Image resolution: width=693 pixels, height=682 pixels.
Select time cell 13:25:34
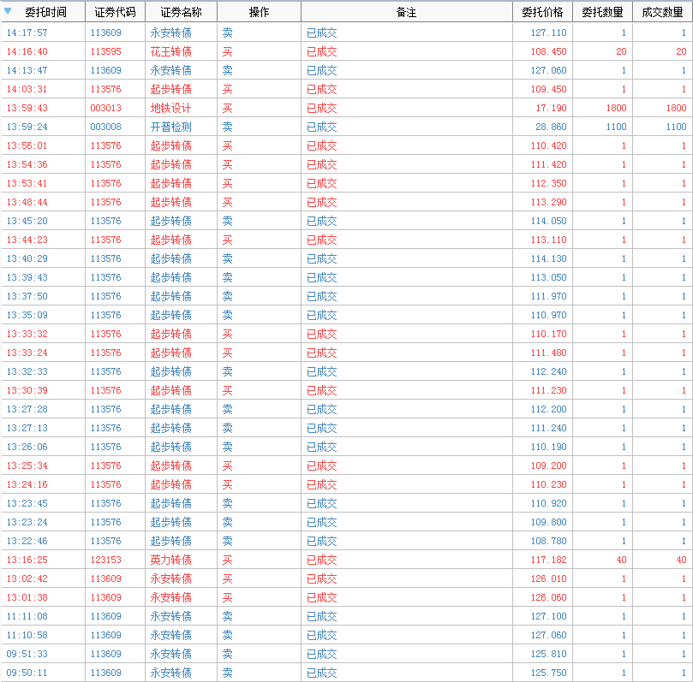tap(27, 466)
